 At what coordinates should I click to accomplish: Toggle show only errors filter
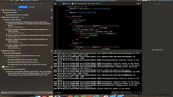tap(51, 93)
